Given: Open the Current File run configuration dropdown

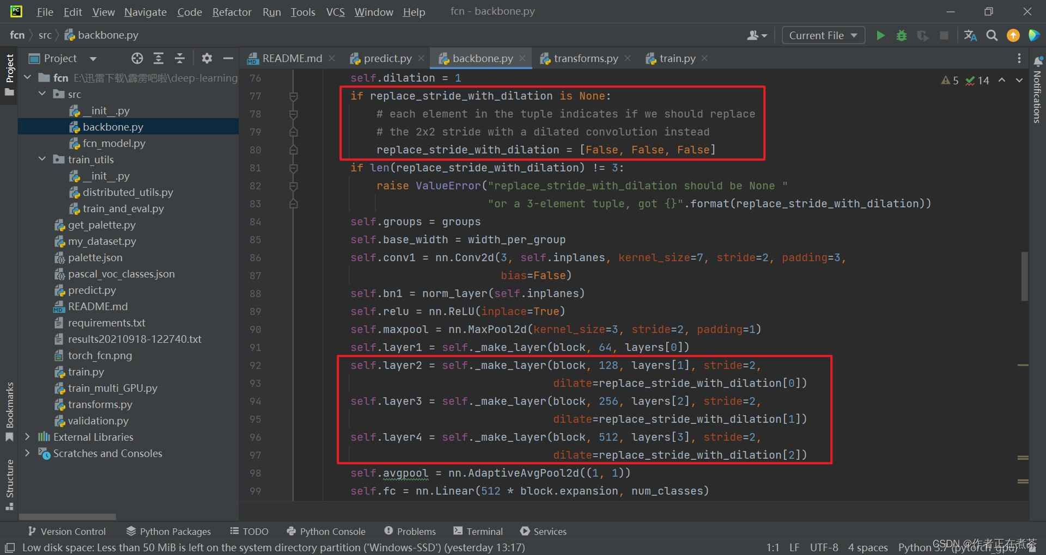Looking at the screenshot, I should coord(823,35).
